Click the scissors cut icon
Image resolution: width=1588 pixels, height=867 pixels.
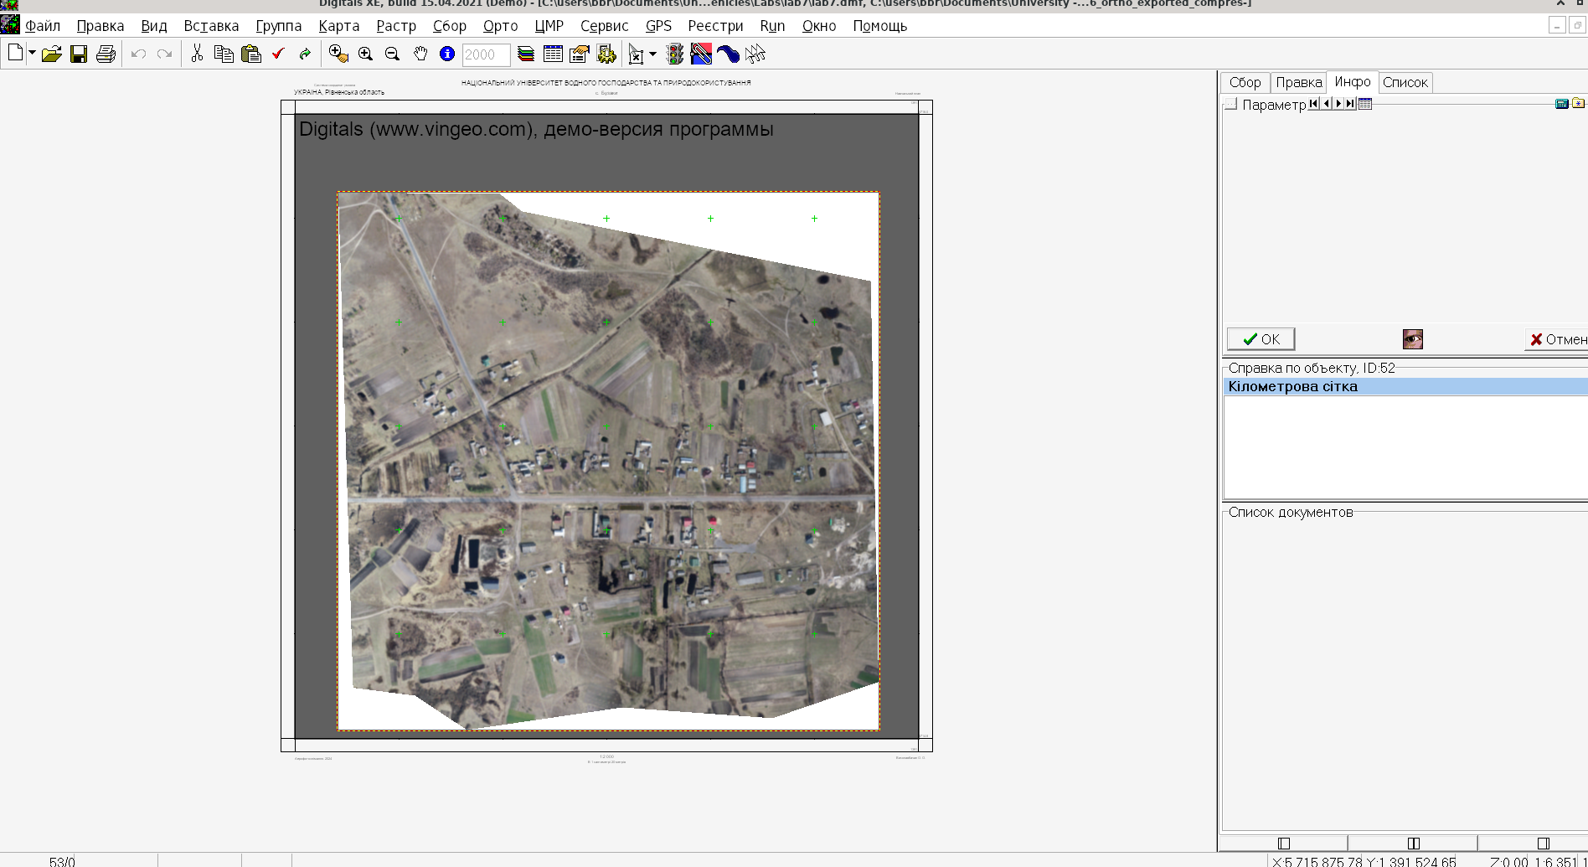[197, 54]
